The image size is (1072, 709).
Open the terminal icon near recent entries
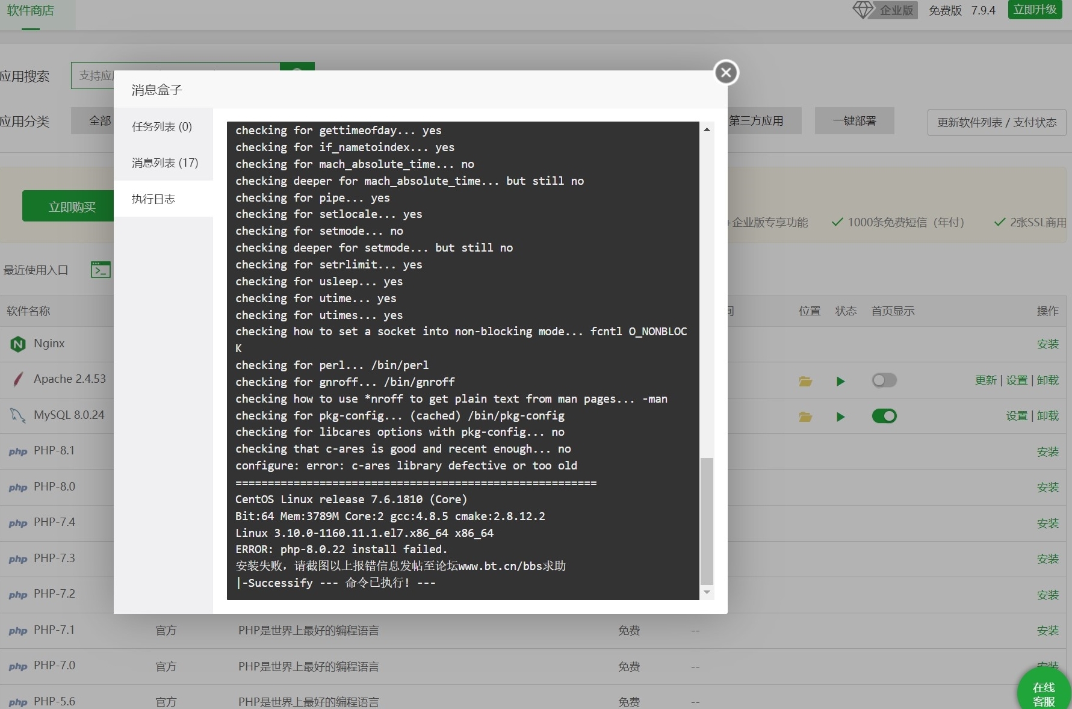(x=101, y=270)
